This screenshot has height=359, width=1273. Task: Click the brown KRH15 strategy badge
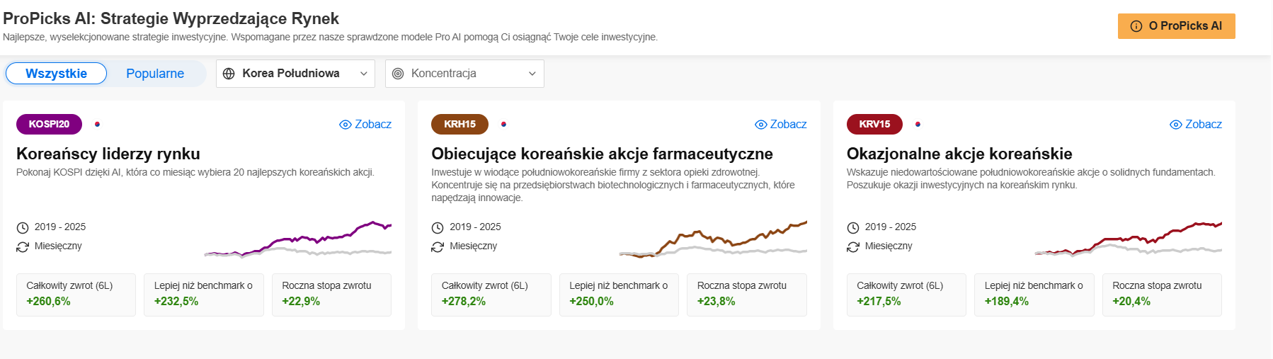click(x=459, y=124)
